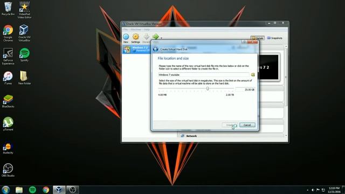Click the 4.00 MB slider minimum label
The height and width of the screenshot is (194, 345).
(x=162, y=95)
